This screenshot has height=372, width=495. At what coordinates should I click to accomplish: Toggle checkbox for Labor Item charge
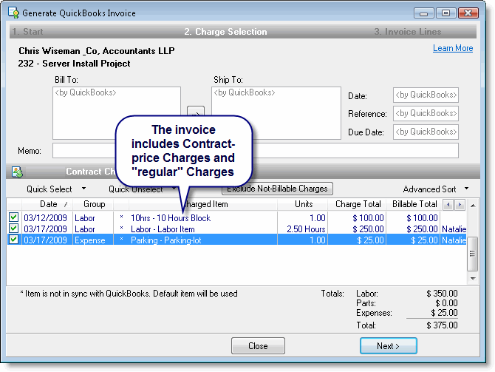coord(13,229)
